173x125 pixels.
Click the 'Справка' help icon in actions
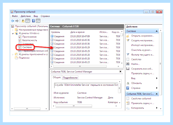[128, 88]
